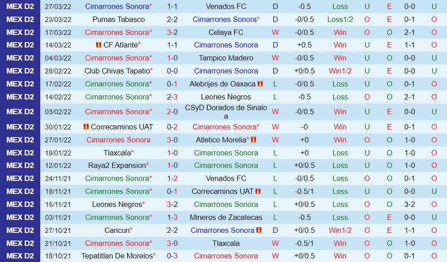Open the Celaya FC team link

click(226, 32)
